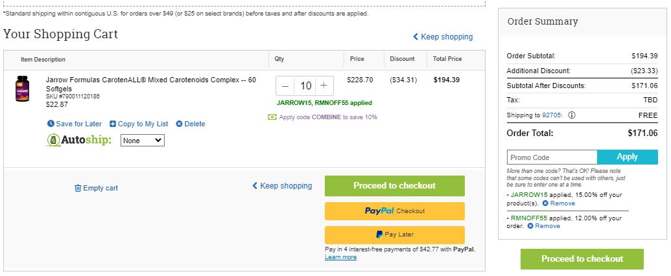Remove the RMNOFF55 promo code
671x276 pixels.
pos(543,226)
